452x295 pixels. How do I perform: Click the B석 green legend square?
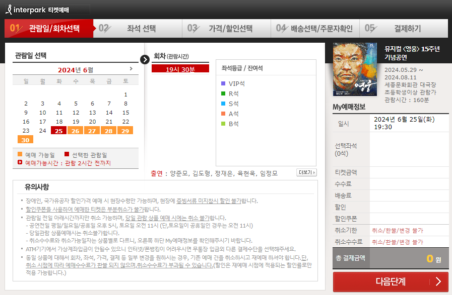222,123
